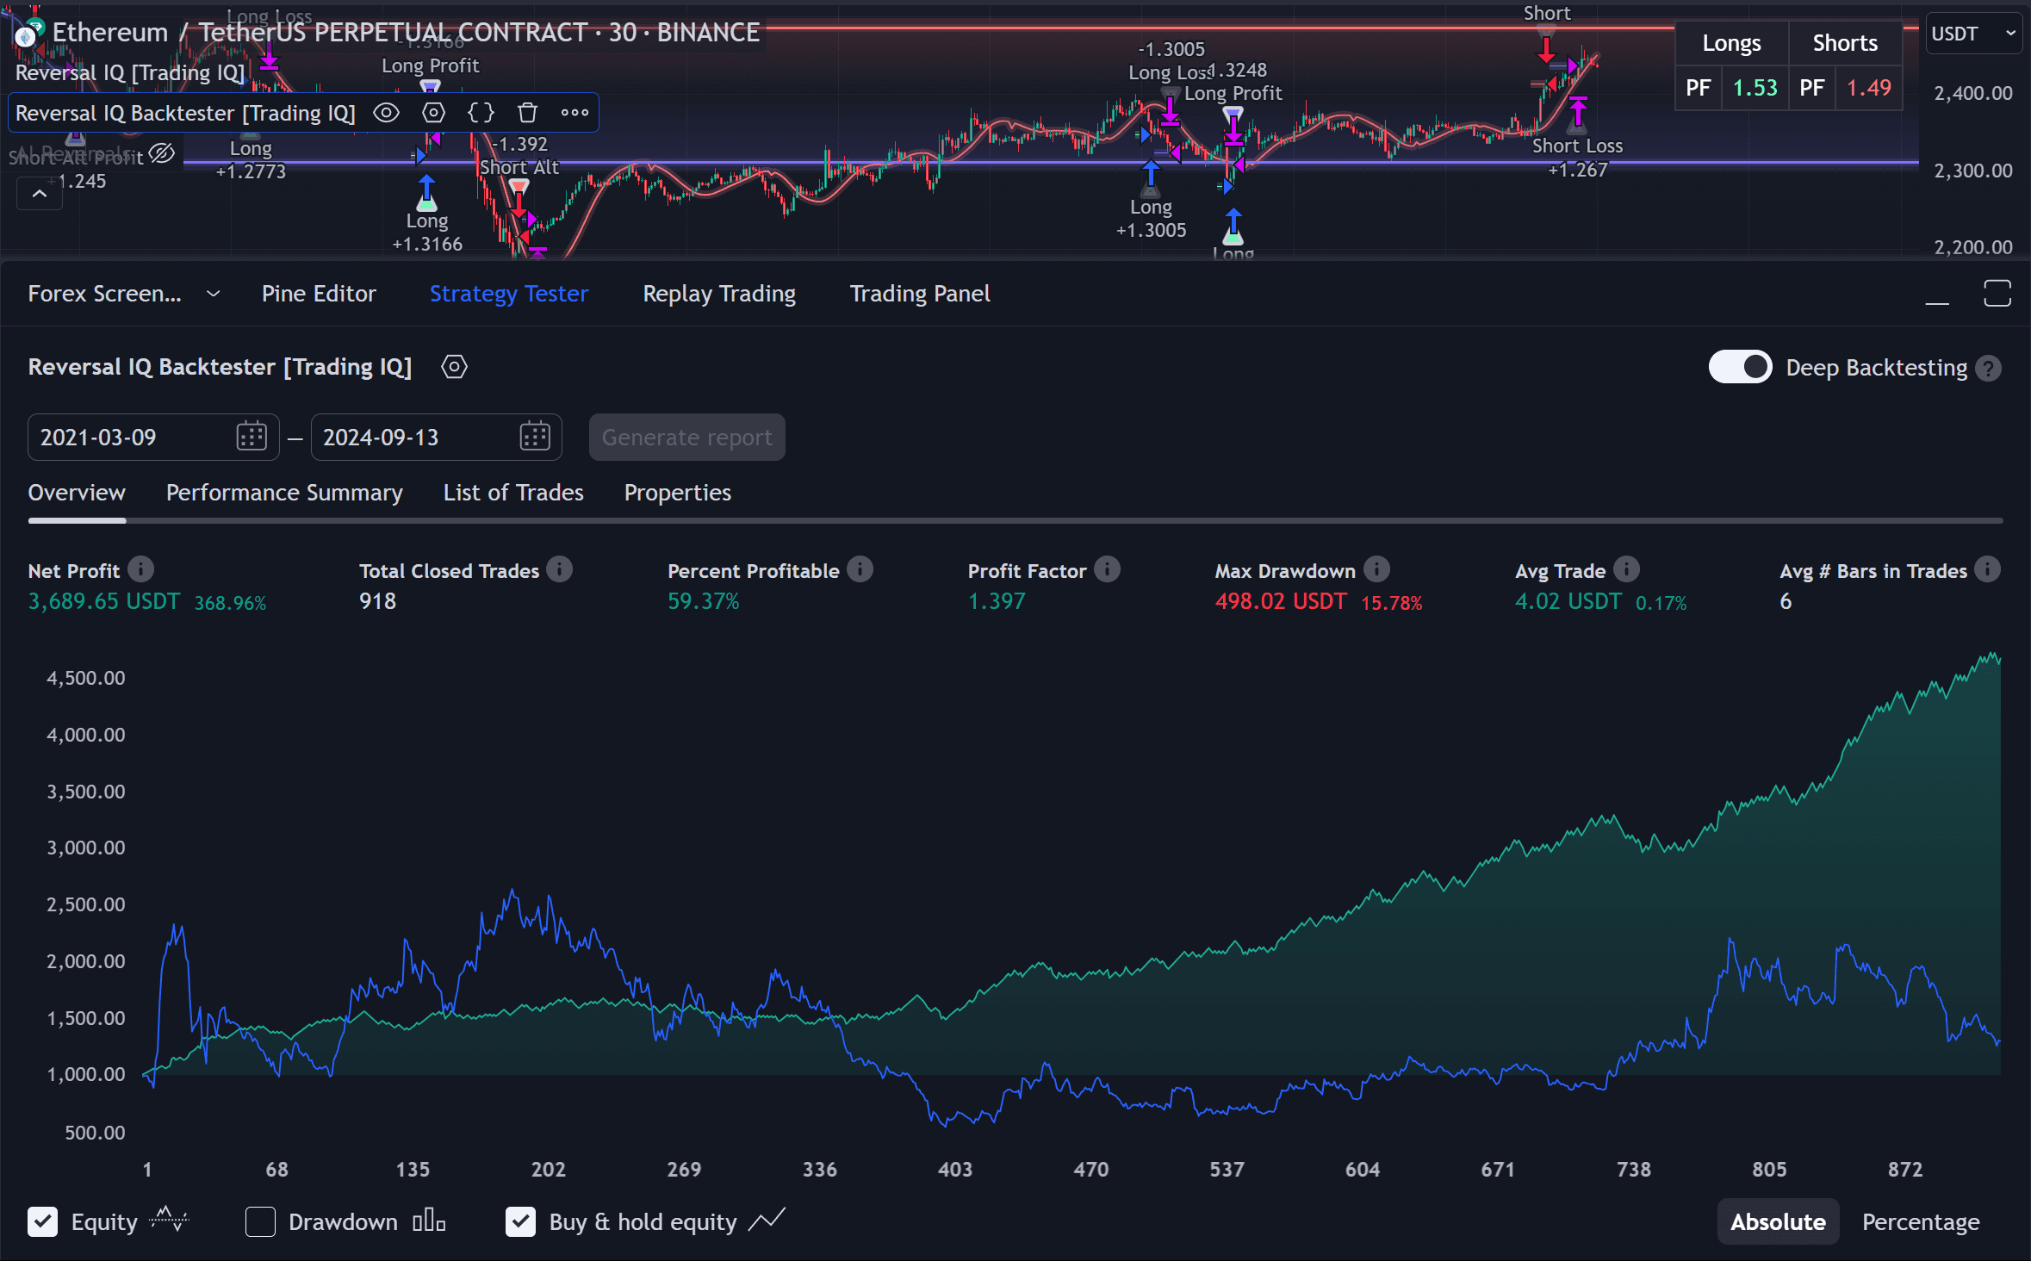The width and height of the screenshot is (2031, 1261).
Task: Enable the Drawdown checkbox
Action: pyautogui.click(x=260, y=1221)
